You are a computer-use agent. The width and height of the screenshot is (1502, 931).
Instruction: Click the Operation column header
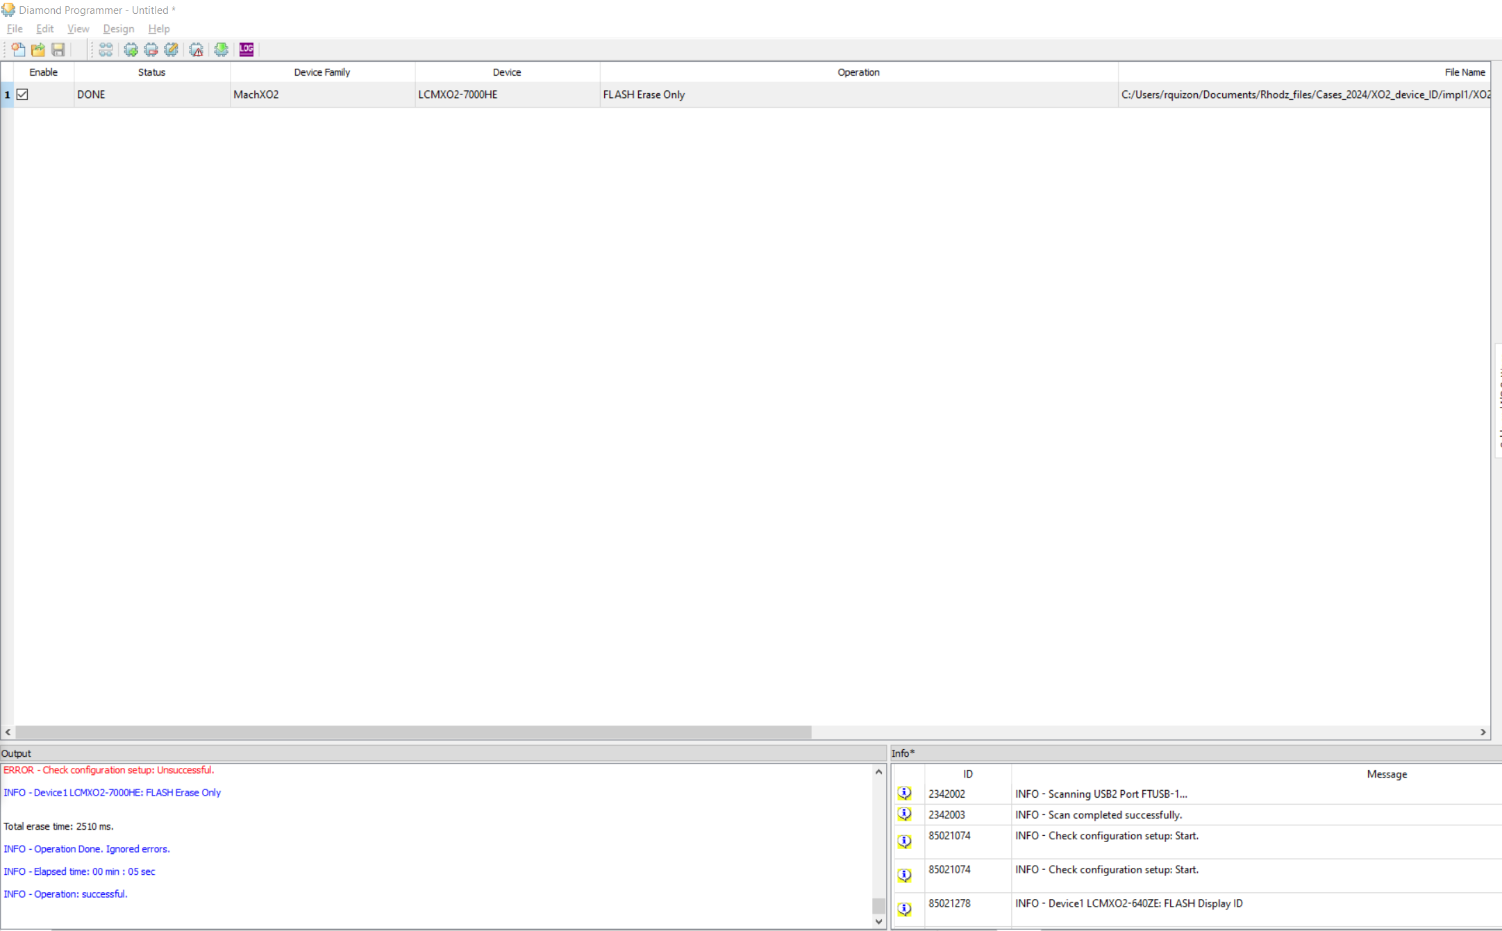click(x=858, y=72)
